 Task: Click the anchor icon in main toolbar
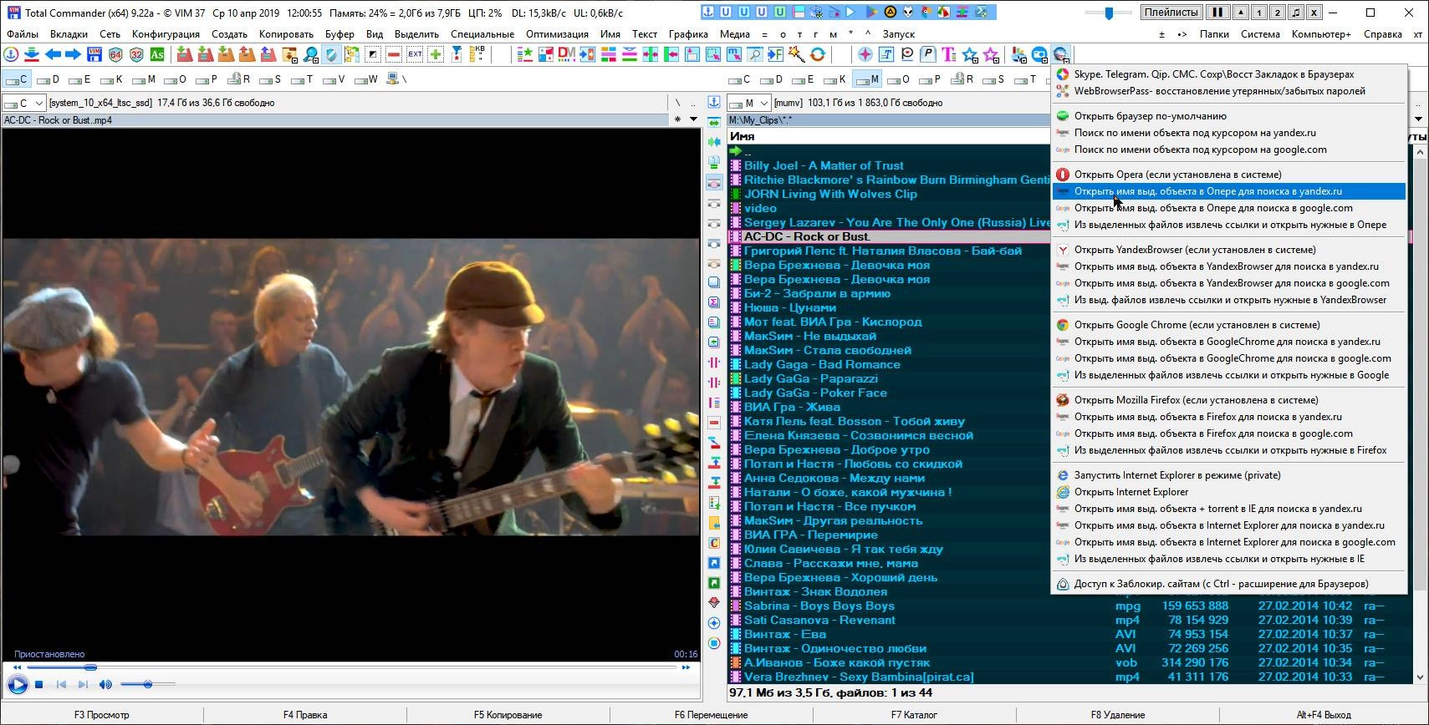tap(11, 55)
